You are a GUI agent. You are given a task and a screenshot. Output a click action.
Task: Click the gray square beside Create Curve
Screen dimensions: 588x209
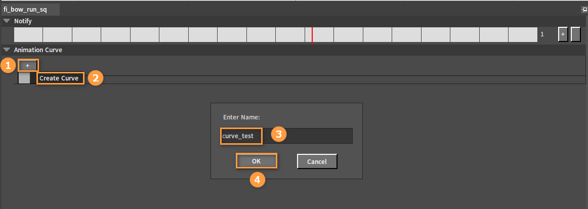pyautogui.click(x=24, y=78)
